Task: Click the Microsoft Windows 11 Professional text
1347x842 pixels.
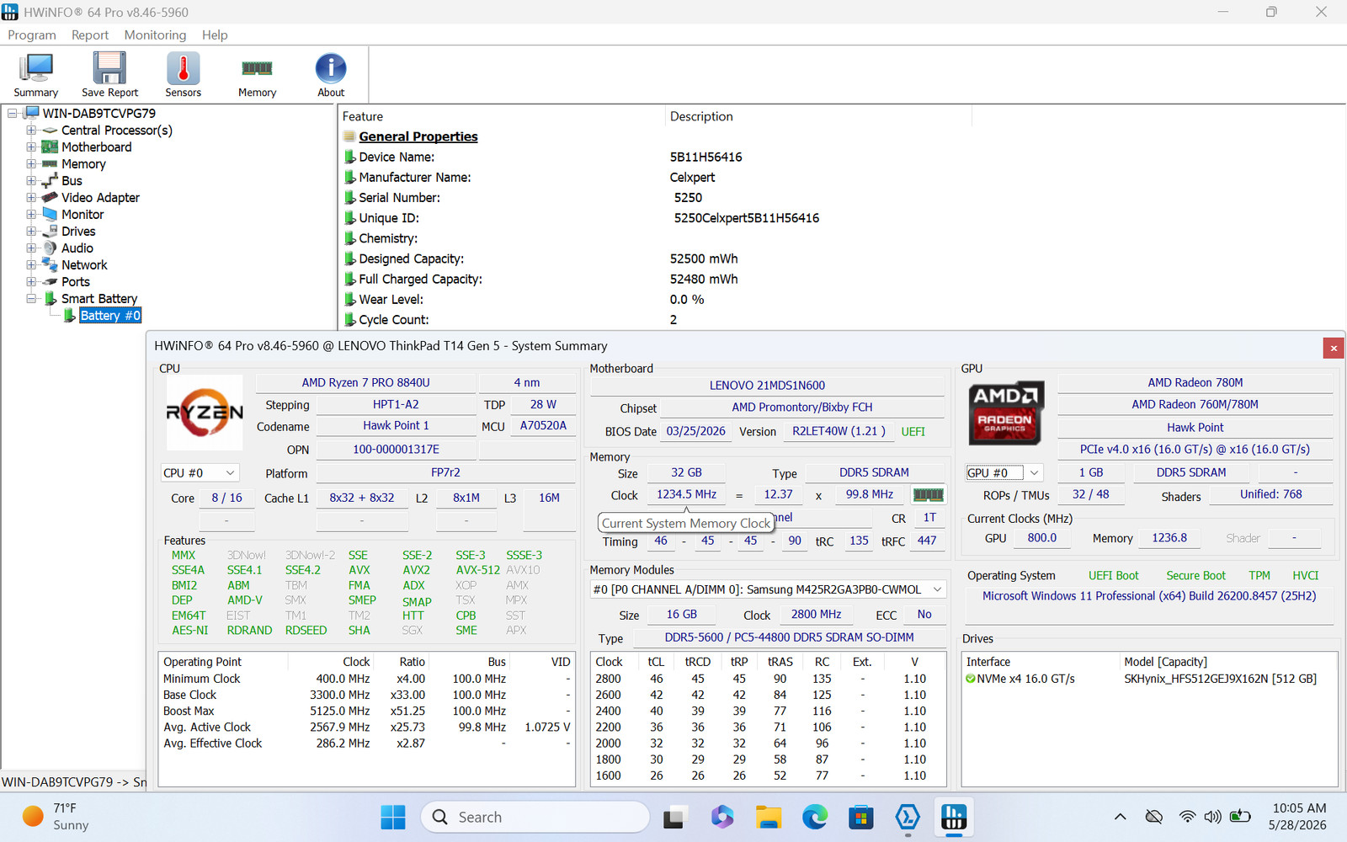Action: (x=1149, y=596)
